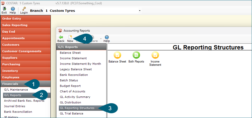Image resolution: width=252 pixels, height=118 pixels.
Task: Open Journal Entries under Financials
Action: click(15, 106)
